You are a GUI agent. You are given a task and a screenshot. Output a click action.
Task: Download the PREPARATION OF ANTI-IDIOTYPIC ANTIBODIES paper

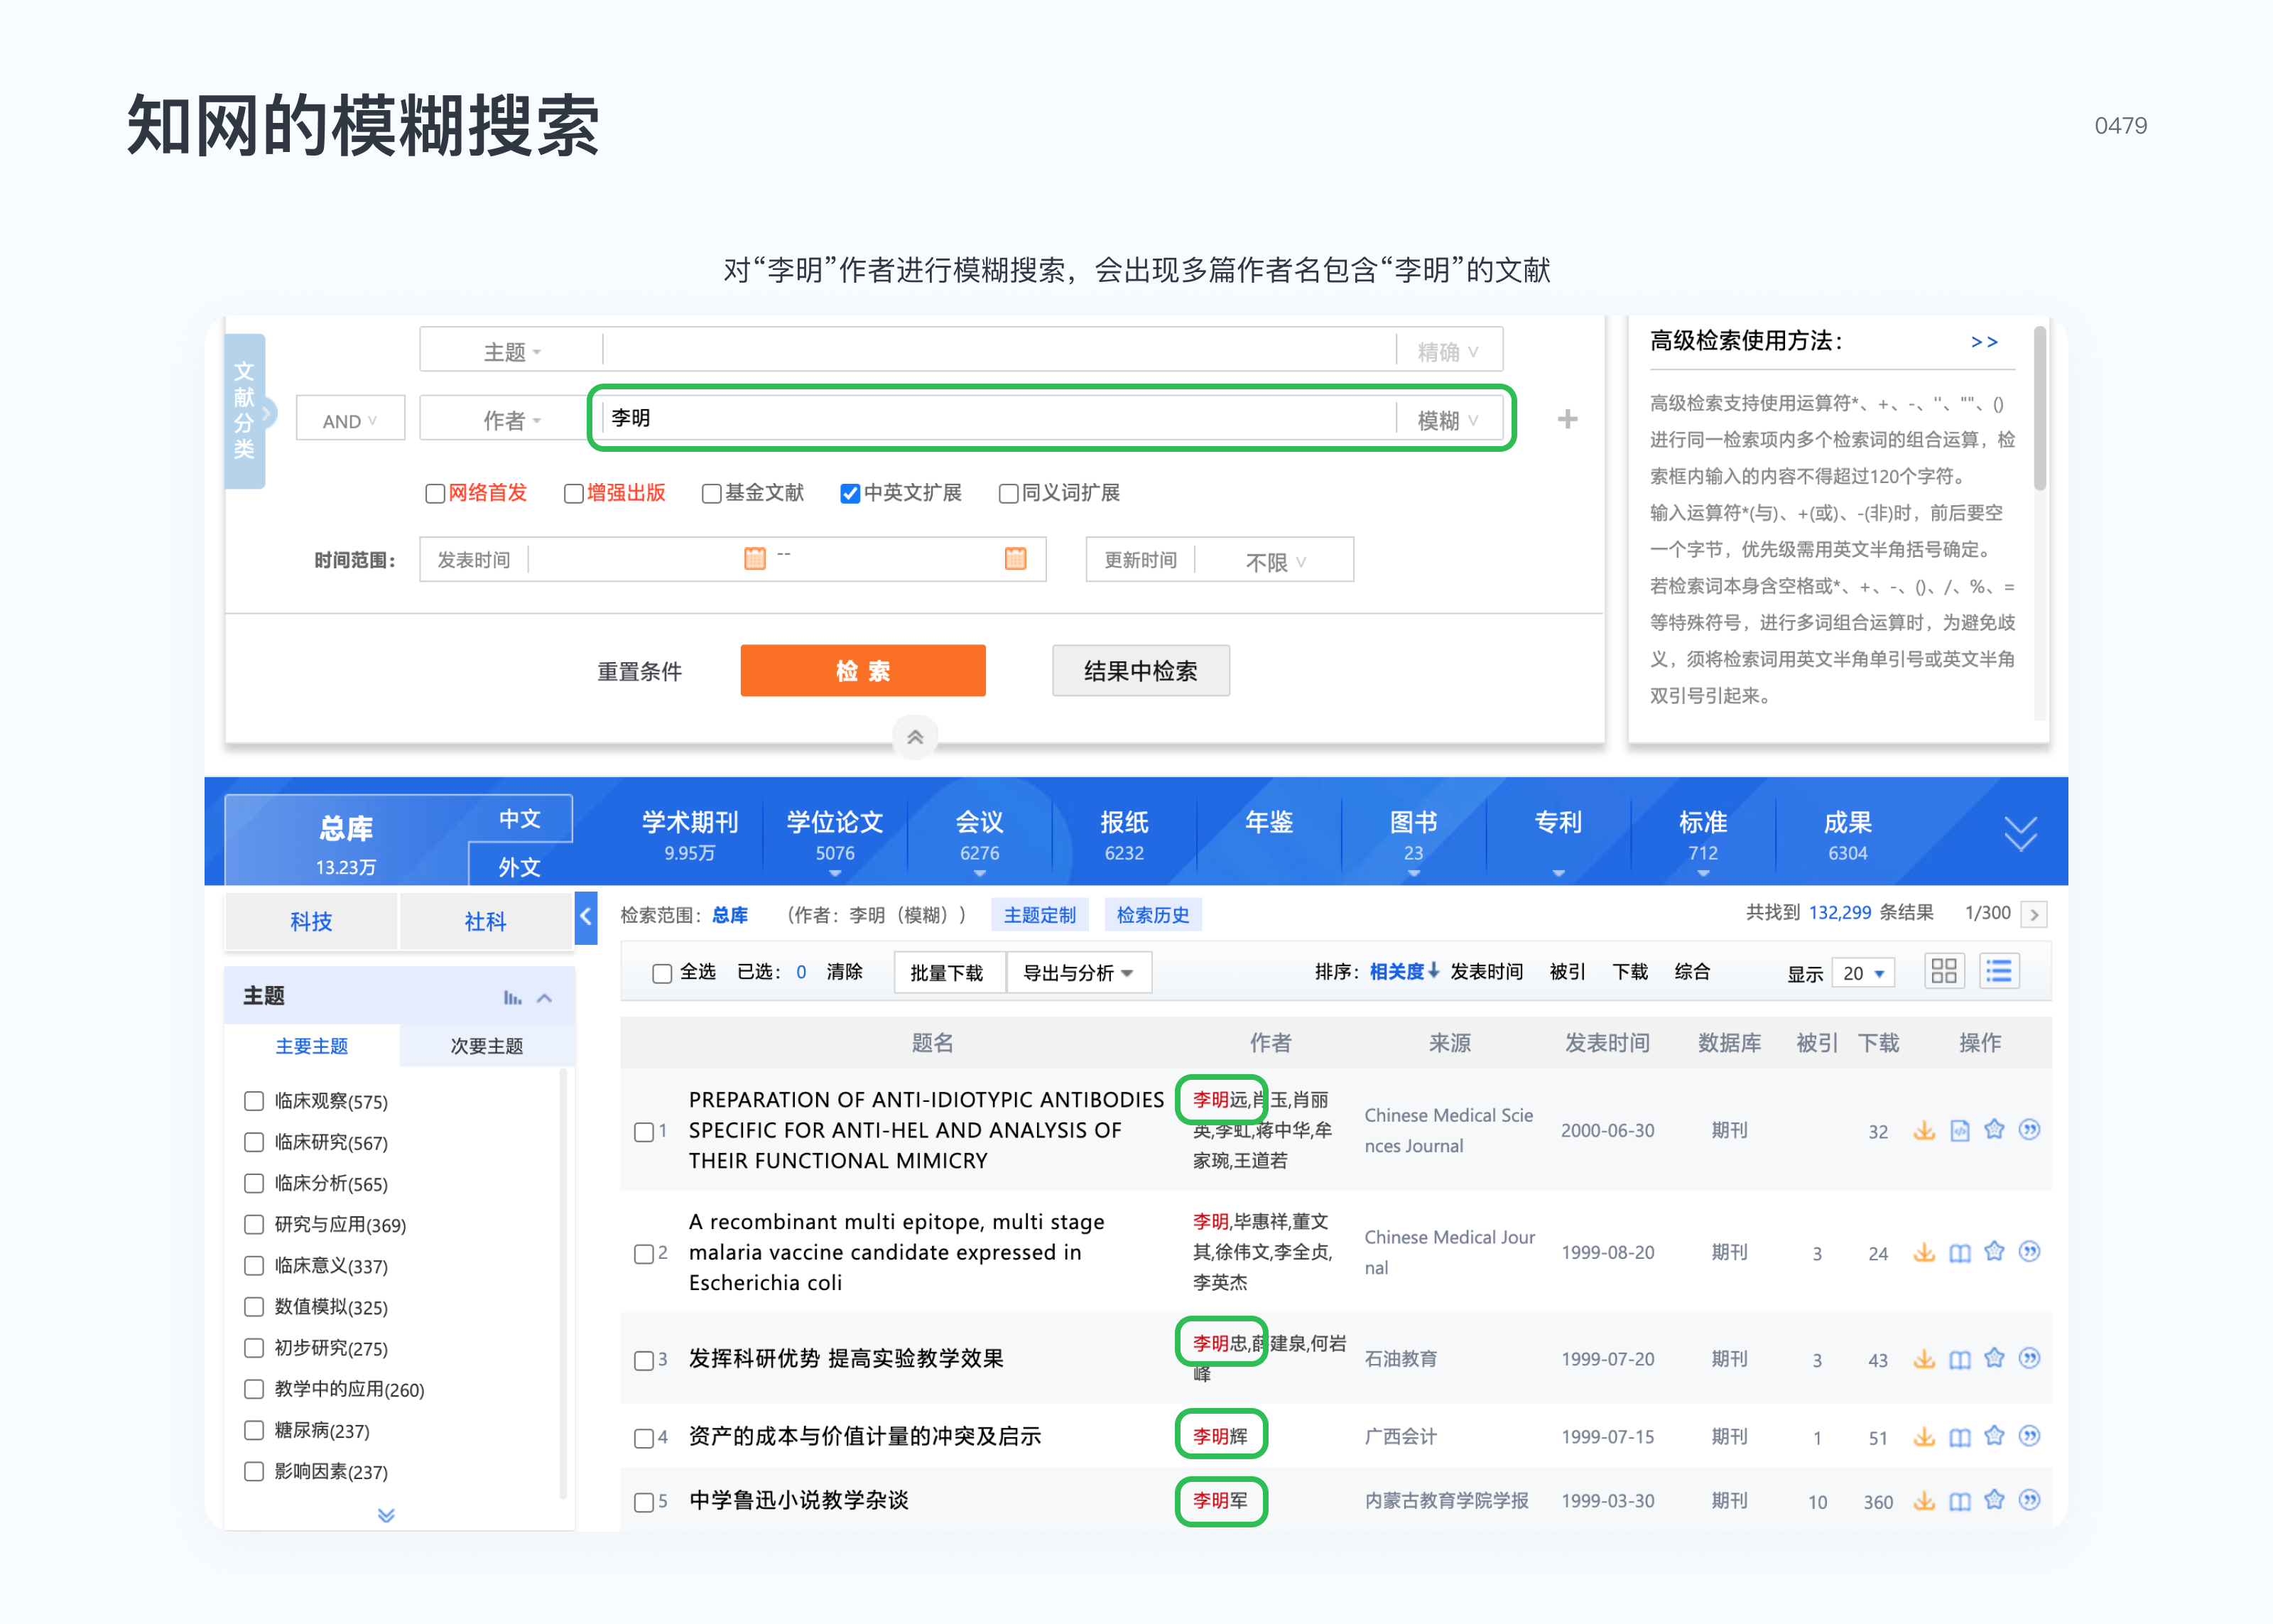[x=1924, y=1131]
